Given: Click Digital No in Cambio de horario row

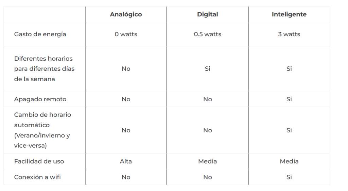Looking at the screenshot, I should 208,130.
